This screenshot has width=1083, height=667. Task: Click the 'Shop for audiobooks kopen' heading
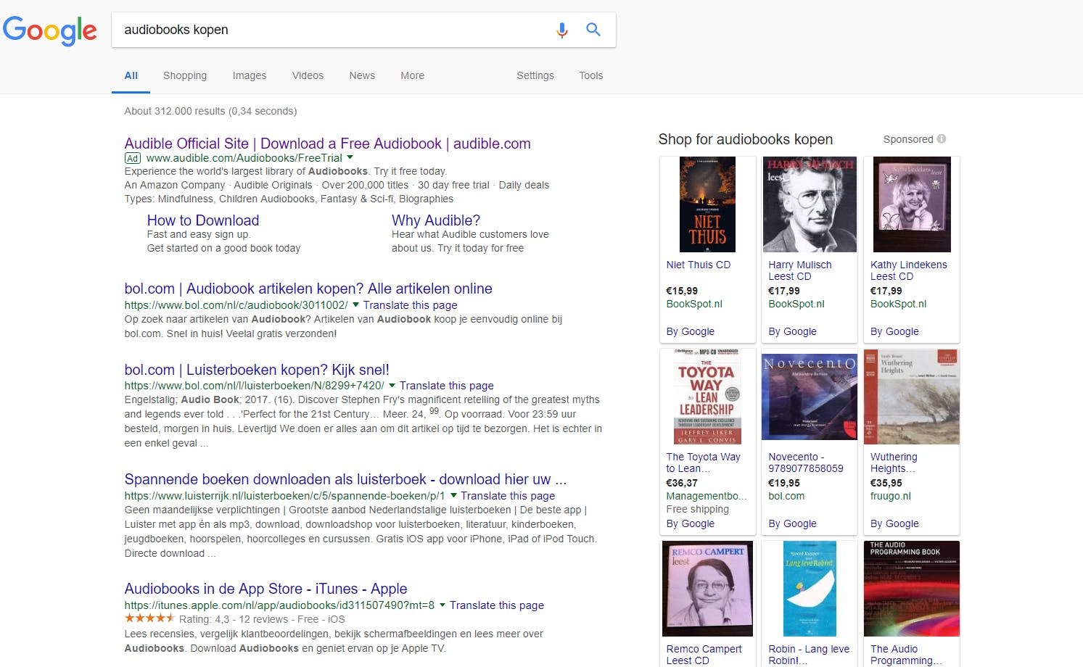[x=746, y=139]
